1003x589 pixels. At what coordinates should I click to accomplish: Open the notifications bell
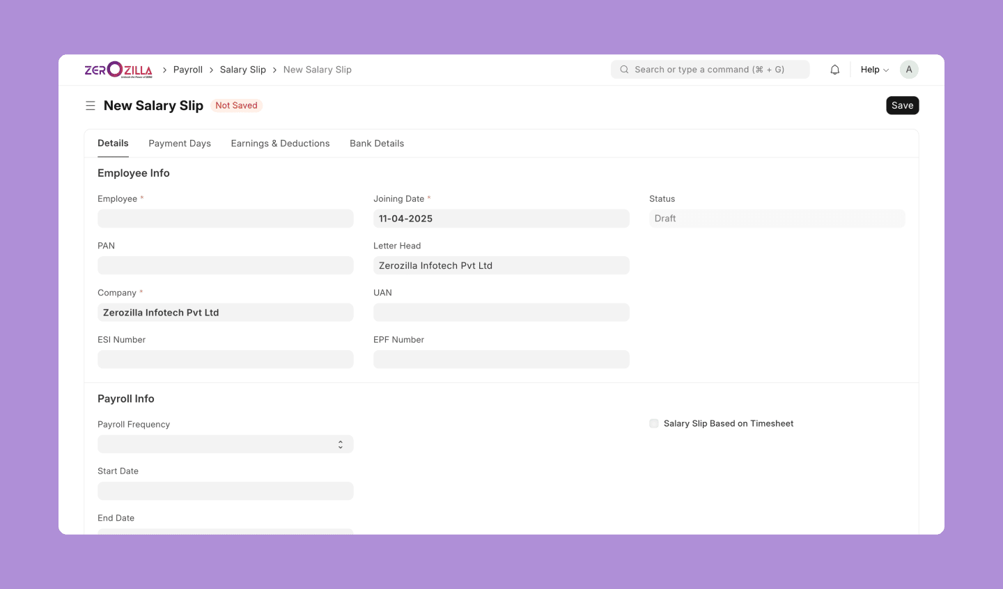click(834, 70)
